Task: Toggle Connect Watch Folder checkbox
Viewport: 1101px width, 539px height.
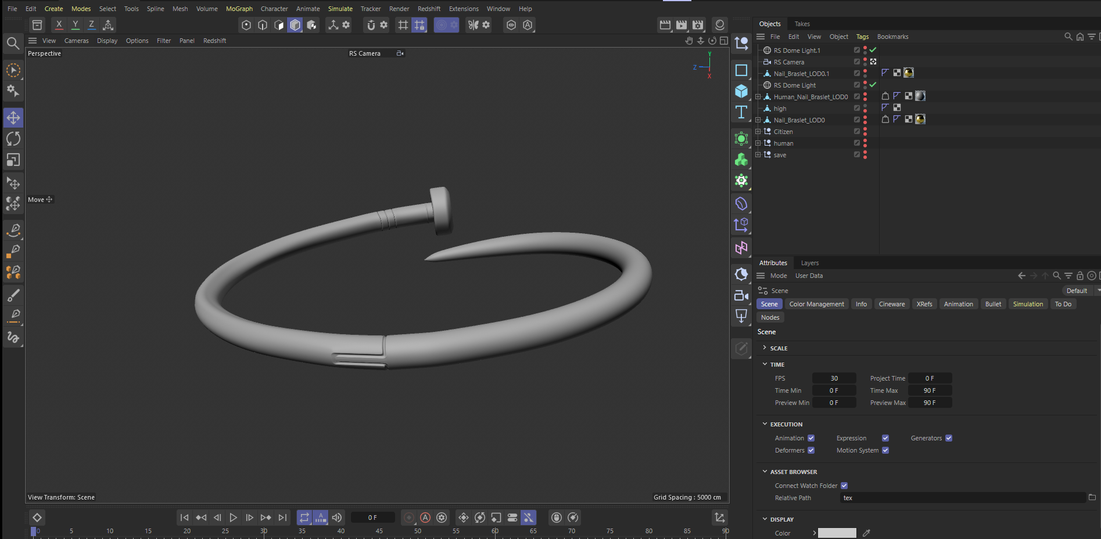Action: click(844, 486)
